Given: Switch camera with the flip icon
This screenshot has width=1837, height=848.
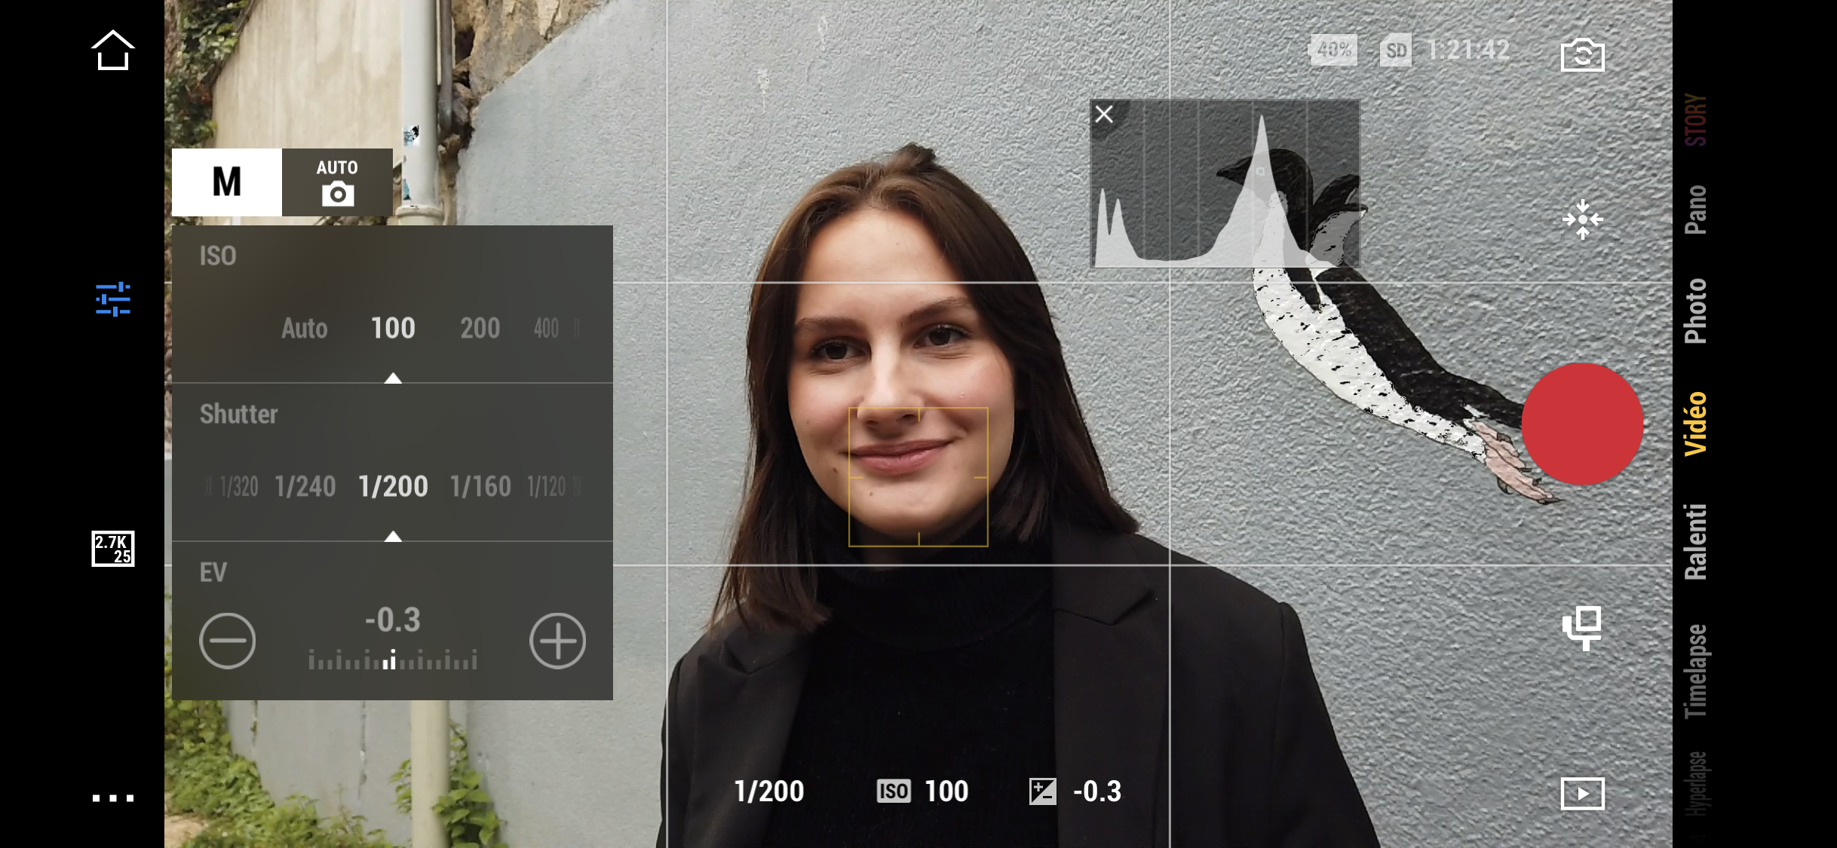Looking at the screenshot, I should pyautogui.click(x=1582, y=54).
